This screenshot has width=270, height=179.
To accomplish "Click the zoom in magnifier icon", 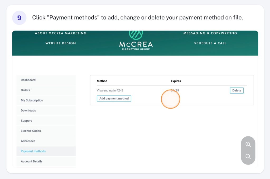I will tap(248, 144).
